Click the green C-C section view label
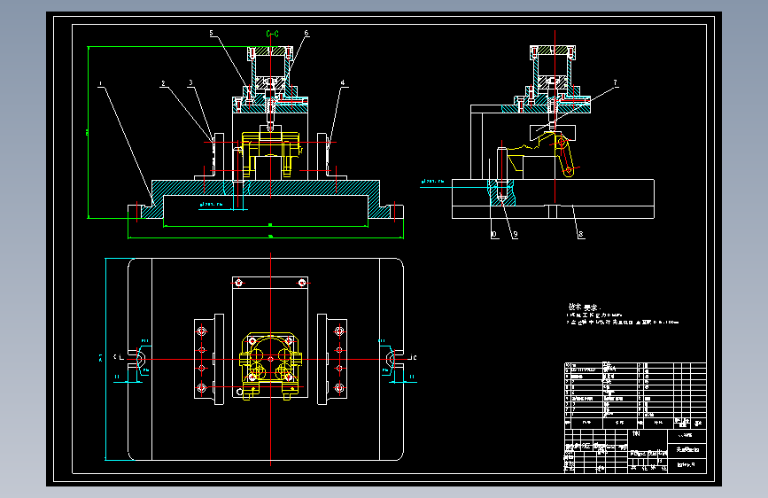The height and width of the screenshot is (498, 768). click(272, 34)
